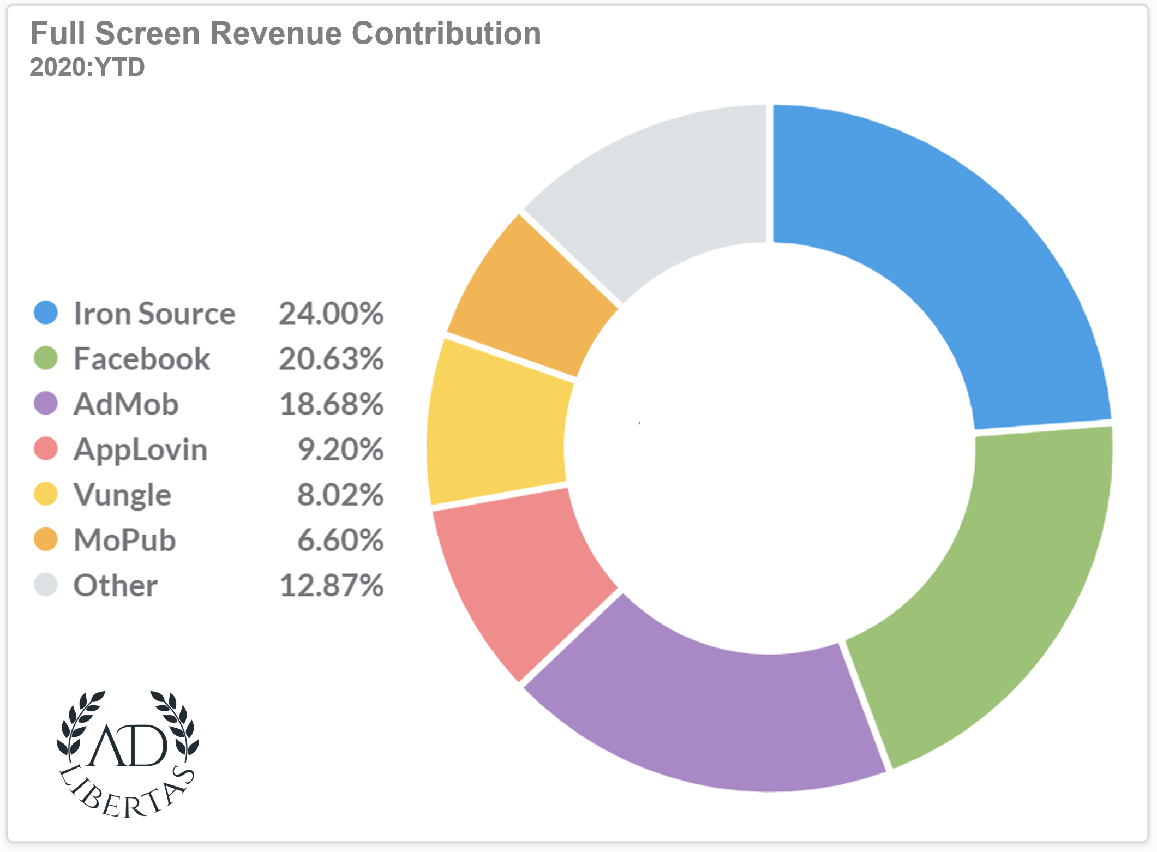Click the purple AdMob legend dot

pyautogui.click(x=46, y=403)
